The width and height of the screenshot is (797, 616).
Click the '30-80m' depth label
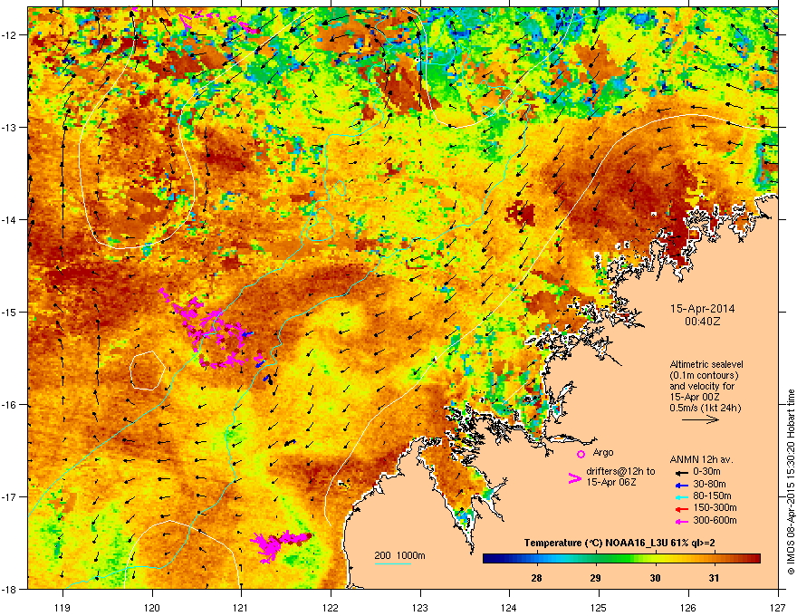[x=709, y=485]
